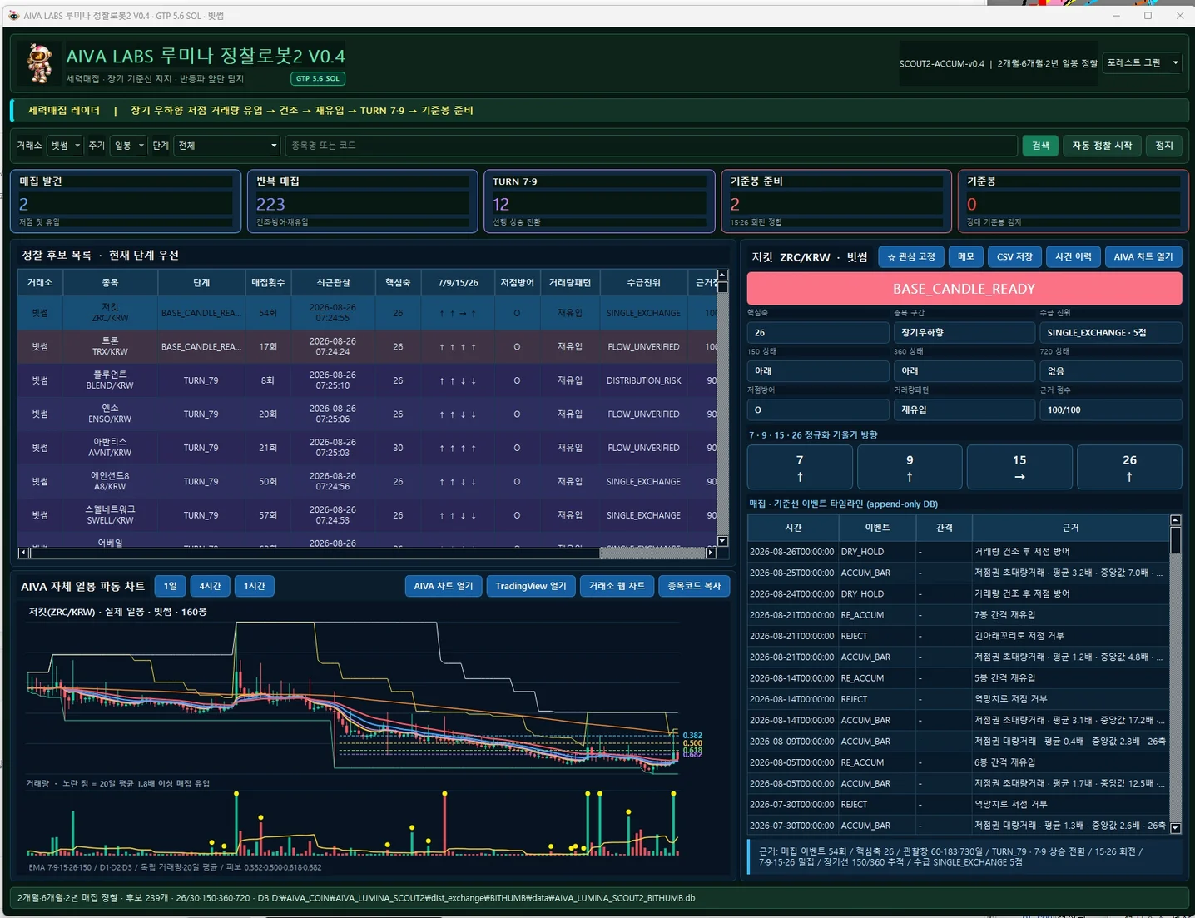Click the 정지 stop button

(x=1164, y=146)
